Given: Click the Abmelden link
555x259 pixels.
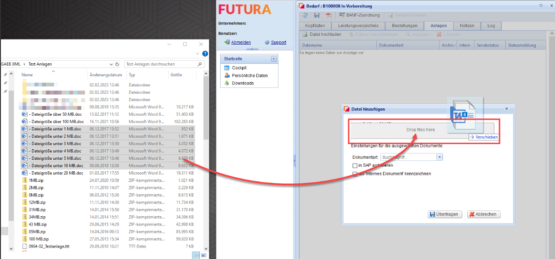Looking at the screenshot, I should pyautogui.click(x=241, y=42).
